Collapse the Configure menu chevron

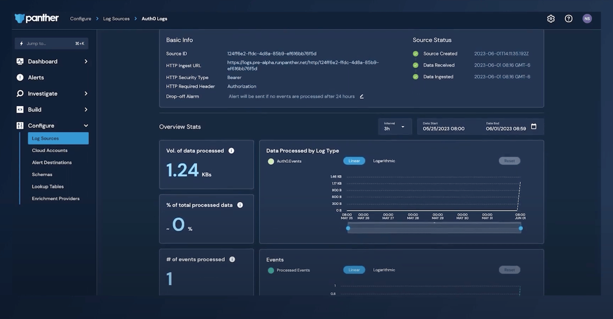click(x=86, y=126)
